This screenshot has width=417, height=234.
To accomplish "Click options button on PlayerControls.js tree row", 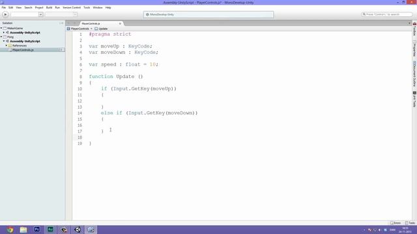I will (x=62, y=50).
